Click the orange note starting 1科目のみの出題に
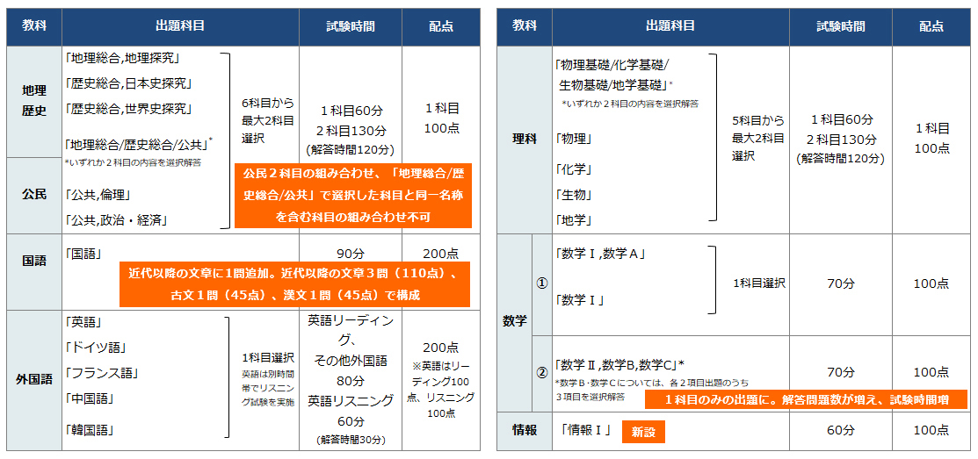This screenshot has height=459, width=978. 806,399
